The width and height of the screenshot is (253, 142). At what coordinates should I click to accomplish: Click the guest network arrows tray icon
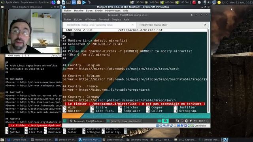(177, 121)
